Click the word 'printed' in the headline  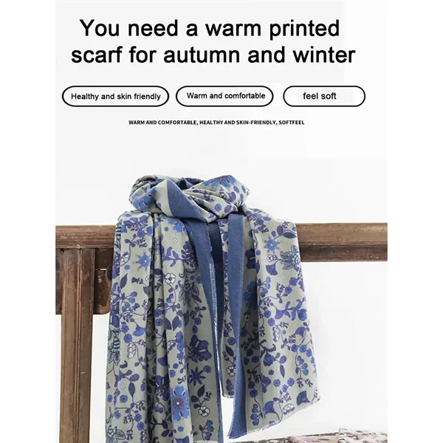(x=304, y=29)
